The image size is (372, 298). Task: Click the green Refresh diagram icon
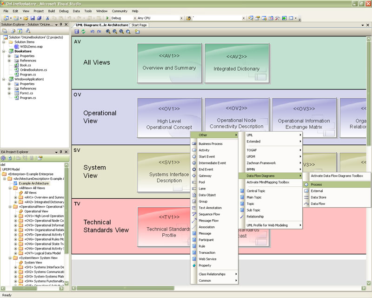pos(84,32)
